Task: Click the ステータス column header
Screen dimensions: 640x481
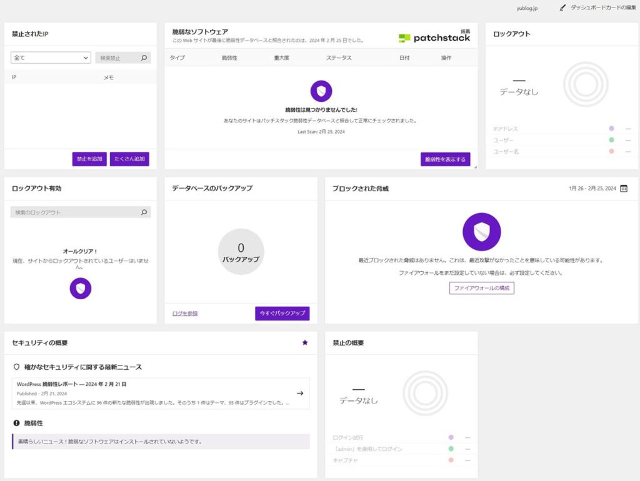Action: (338, 57)
